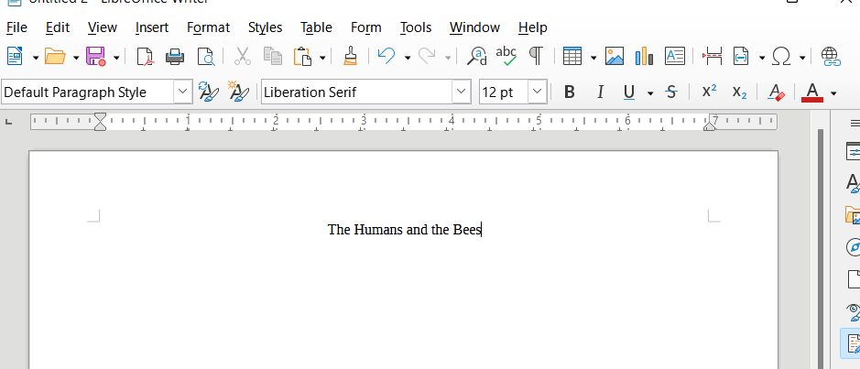This screenshot has height=369, width=860.
Task: Open the File menu
Action: 17,27
